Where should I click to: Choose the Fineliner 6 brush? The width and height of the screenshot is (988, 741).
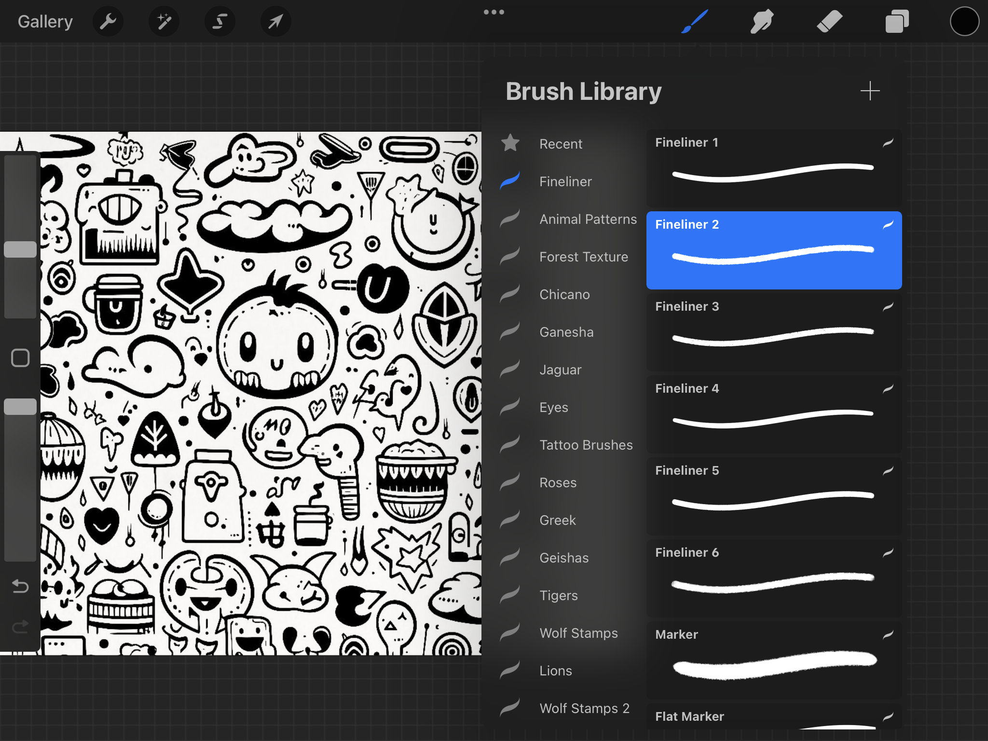774,578
